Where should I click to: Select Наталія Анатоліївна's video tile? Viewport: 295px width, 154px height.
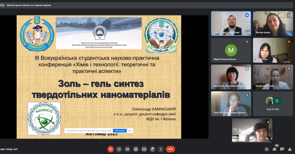231,77
